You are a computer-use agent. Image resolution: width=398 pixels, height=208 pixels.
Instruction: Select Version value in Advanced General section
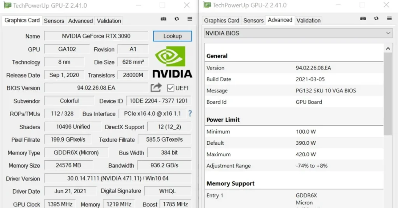(x=313, y=68)
